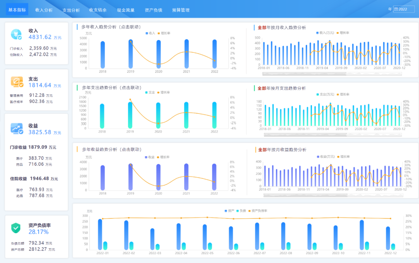Viewport: 419px width, 263px height.
Task: Click the 2022 bar in 多年收益趋势分析
Action: point(214,177)
